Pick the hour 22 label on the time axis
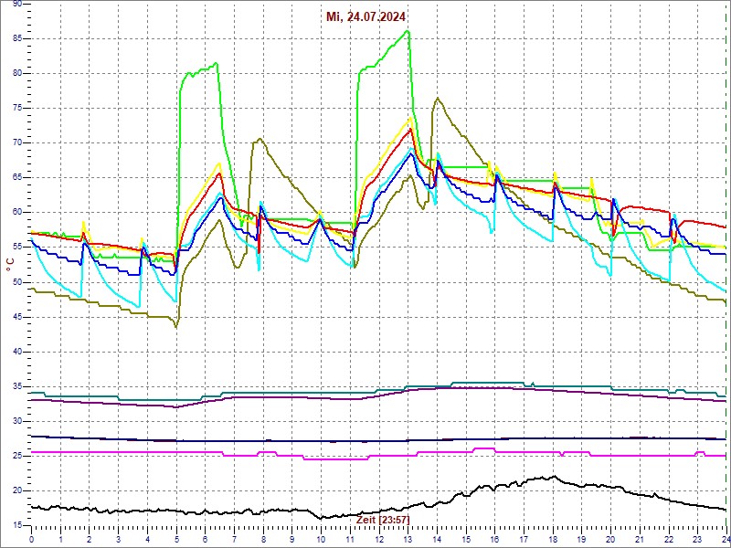The image size is (731, 548). 669,538
